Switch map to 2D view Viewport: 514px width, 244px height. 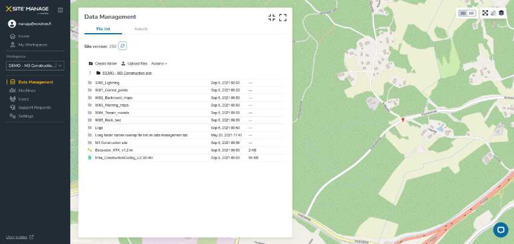coord(463,13)
